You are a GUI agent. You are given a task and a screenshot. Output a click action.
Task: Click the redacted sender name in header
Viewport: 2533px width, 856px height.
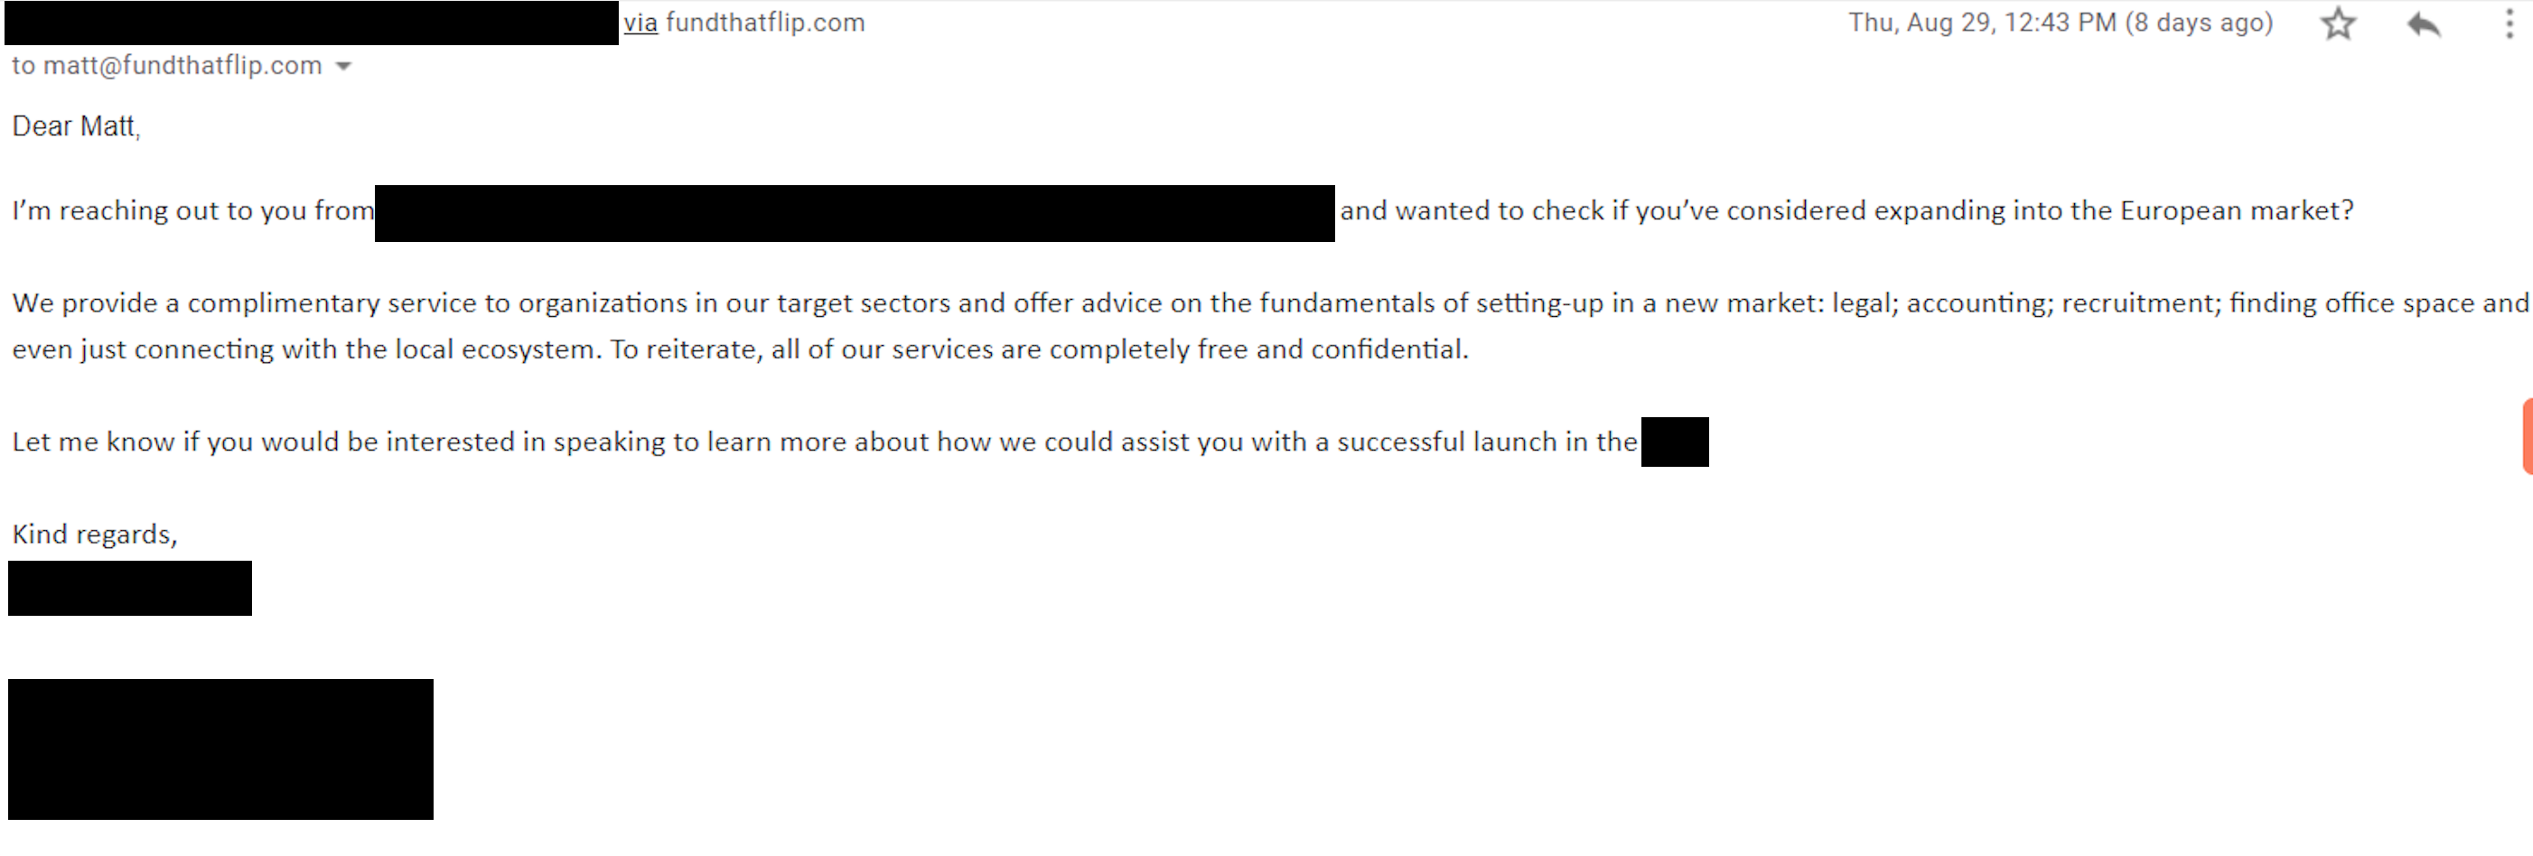pos(311,23)
